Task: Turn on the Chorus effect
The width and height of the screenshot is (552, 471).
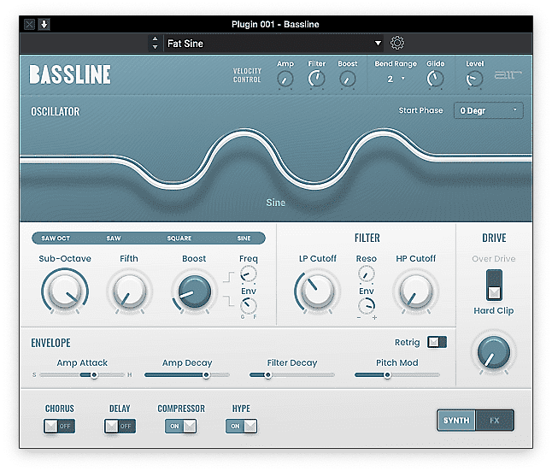Action: click(59, 426)
